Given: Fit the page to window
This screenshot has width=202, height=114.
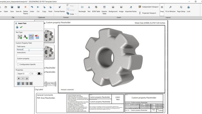Looking at the screenshot, I should point(170,9).
